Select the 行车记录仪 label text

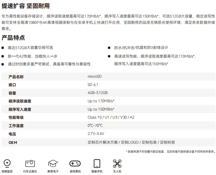click(30, 171)
